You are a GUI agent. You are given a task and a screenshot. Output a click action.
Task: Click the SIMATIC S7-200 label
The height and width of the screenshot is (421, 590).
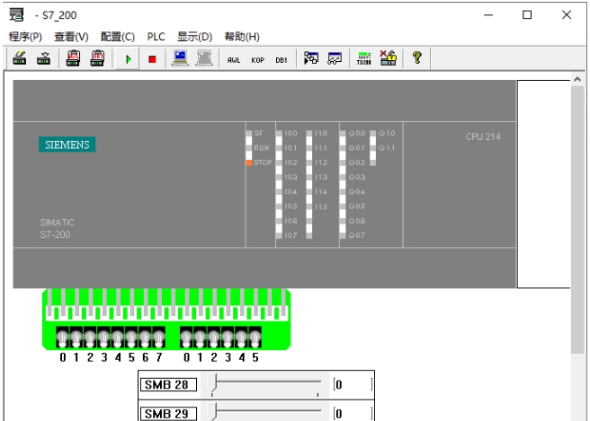pyautogui.click(x=57, y=228)
